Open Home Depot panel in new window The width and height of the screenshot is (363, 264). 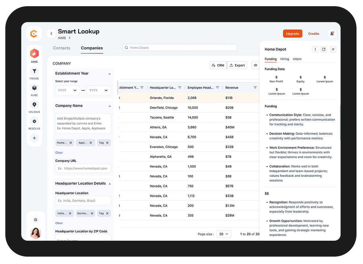click(x=324, y=49)
